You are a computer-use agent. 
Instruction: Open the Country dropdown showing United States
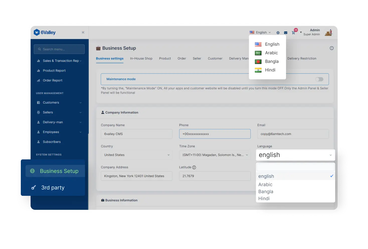[x=136, y=155]
